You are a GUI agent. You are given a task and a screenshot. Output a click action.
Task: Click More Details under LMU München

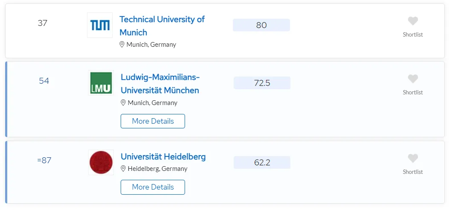pos(153,121)
